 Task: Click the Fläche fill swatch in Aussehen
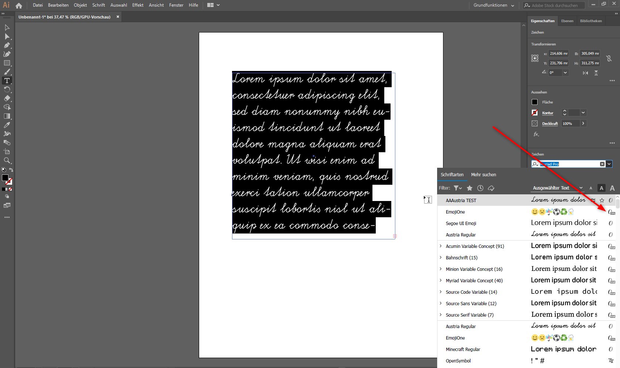535,102
